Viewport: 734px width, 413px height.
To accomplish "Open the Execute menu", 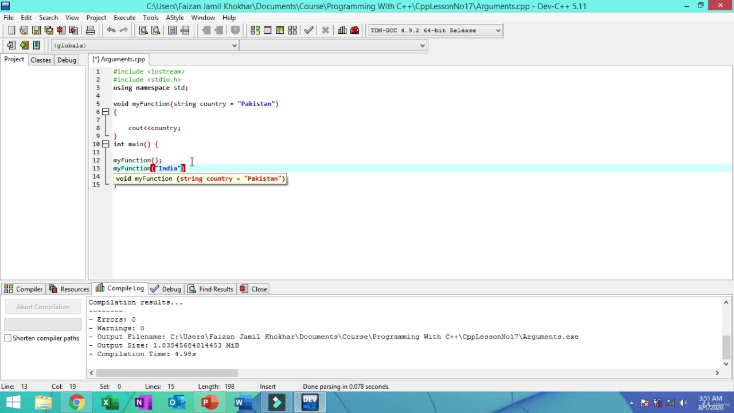I will 124,18.
